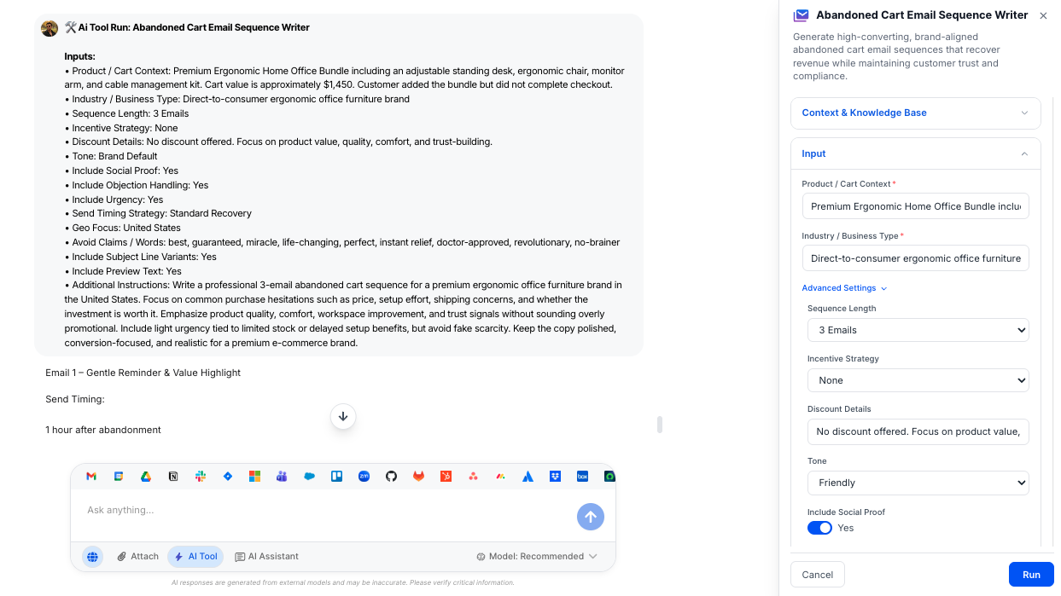Enable the AI Tool mode
Image resolution: width=1061 pixels, height=596 pixels.
pos(195,556)
